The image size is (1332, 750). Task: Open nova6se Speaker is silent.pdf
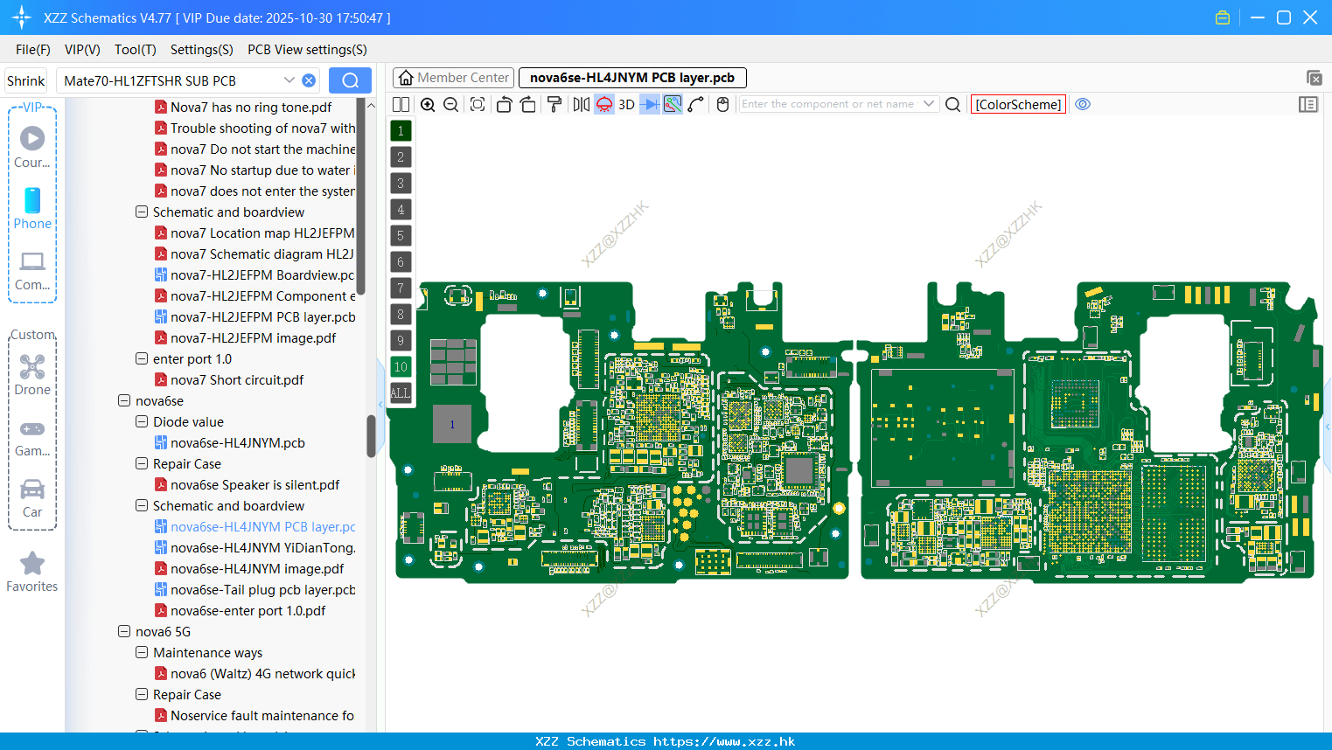[x=255, y=484]
